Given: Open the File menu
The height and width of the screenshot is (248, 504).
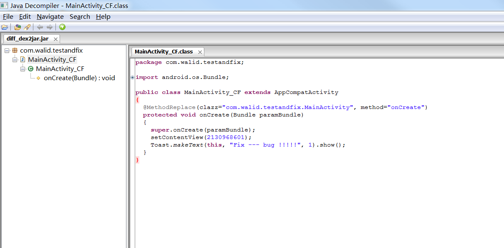Looking at the screenshot, I should pyautogui.click(x=8, y=17).
